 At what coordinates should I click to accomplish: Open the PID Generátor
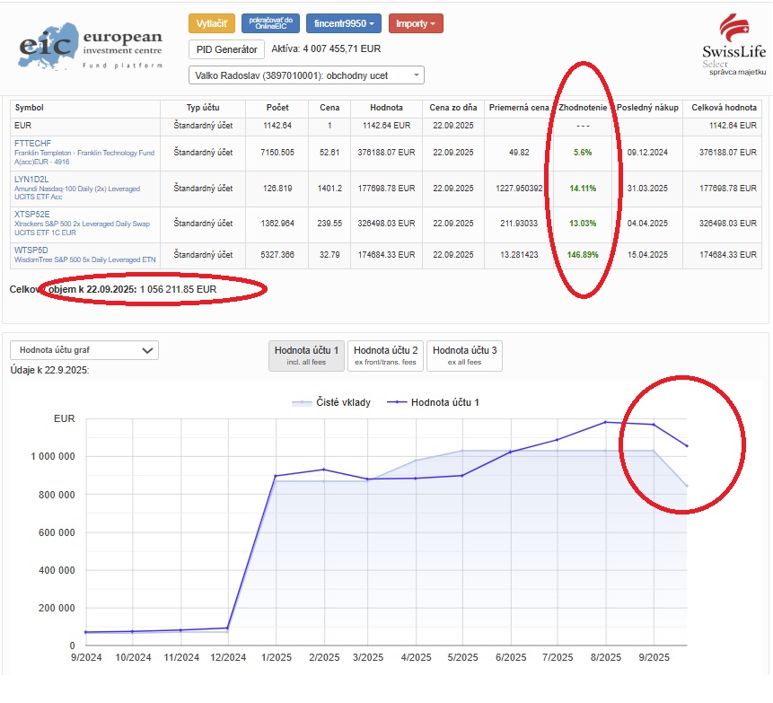coord(227,49)
